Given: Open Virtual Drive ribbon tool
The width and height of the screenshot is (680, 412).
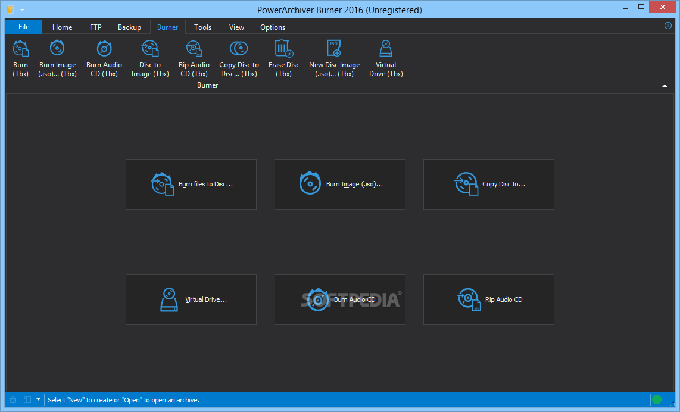Looking at the screenshot, I should [386, 58].
